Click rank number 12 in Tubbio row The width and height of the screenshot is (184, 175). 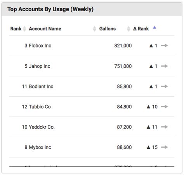(24, 107)
